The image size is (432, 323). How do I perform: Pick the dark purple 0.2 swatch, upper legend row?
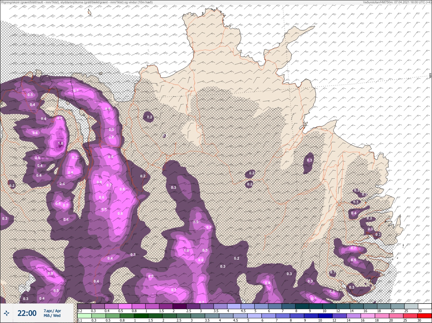(84, 306)
